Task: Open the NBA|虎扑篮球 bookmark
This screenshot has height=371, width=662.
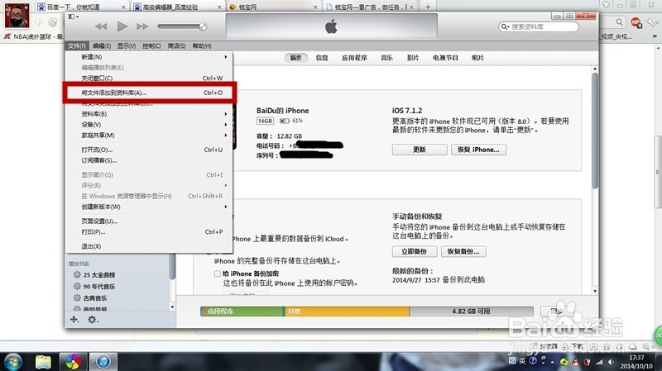Action: [x=34, y=36]
